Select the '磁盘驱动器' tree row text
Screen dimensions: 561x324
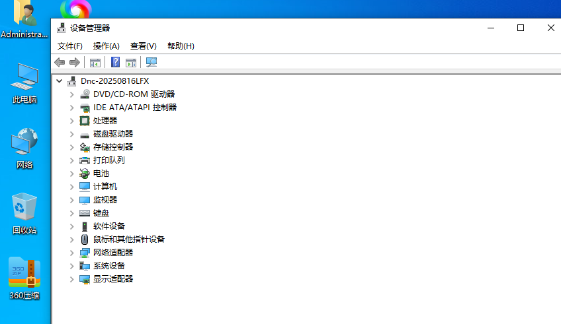click(113, 134)
